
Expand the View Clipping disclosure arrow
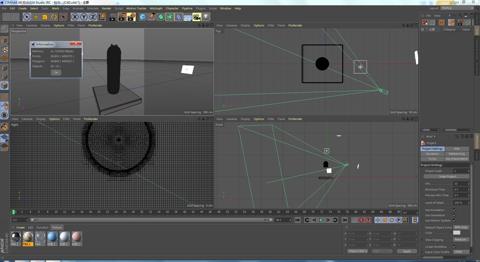[x=422, y=240]
